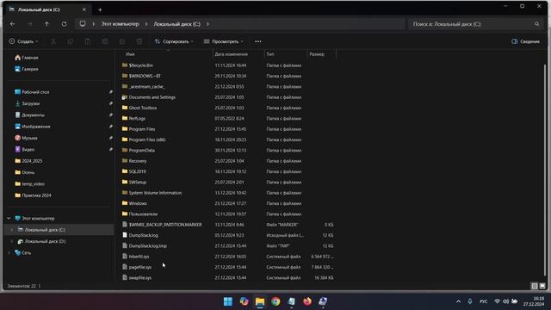The height and width of the screenshot is (310, 551).
Task: Click the Copy icon in toolbar
Action: [71, 41]
